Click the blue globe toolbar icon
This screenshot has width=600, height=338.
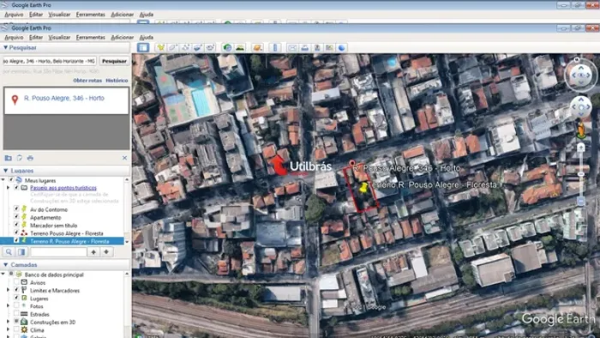[342, 47]
